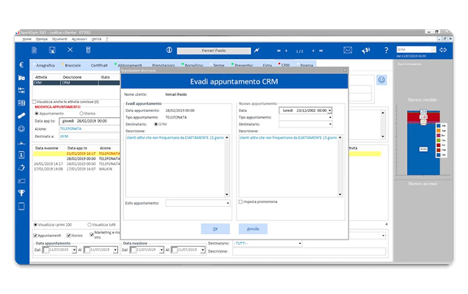Enable the 'Imposta promemoria' checkbox

coord(240,201)
